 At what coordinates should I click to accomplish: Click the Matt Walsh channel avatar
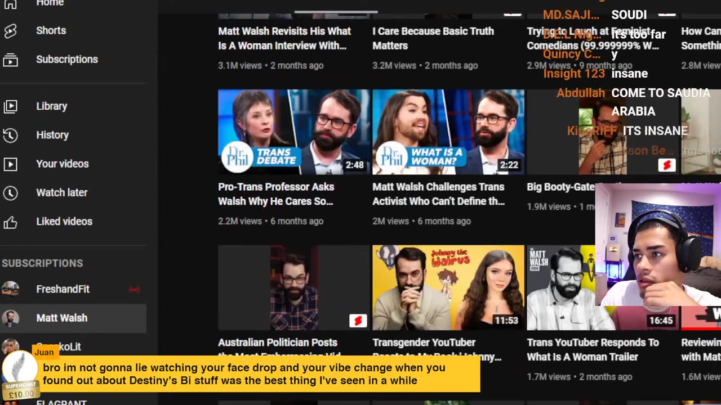[10, 318]
